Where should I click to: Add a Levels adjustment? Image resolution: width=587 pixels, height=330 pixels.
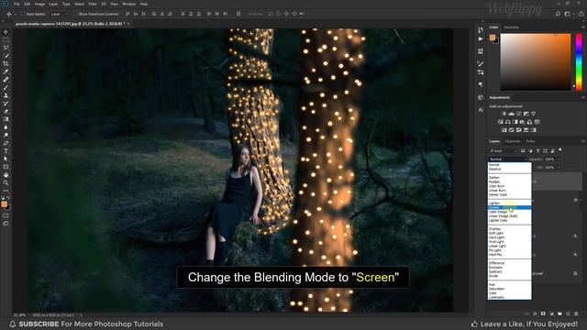coord(511,114)
